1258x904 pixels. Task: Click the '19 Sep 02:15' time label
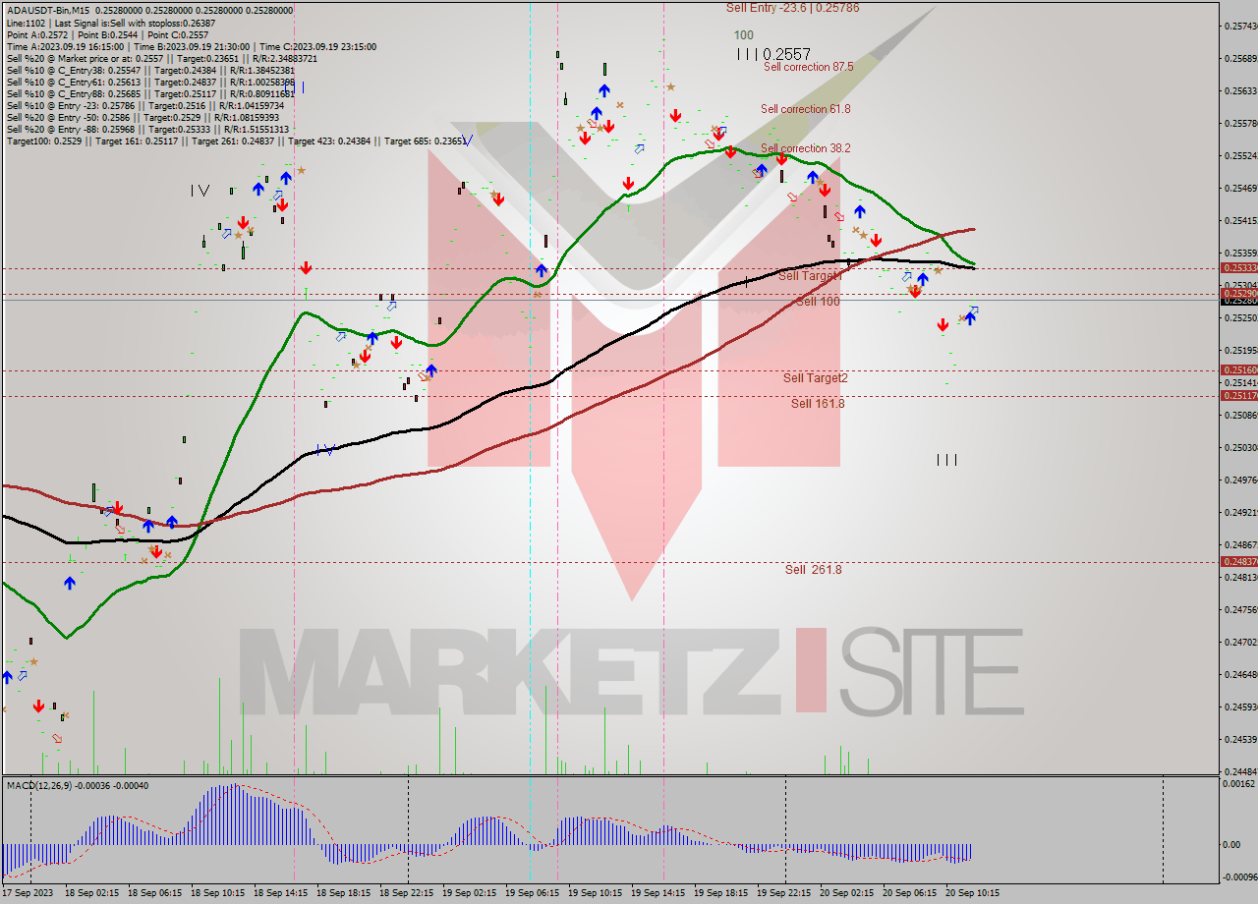[x=470, y=893]
